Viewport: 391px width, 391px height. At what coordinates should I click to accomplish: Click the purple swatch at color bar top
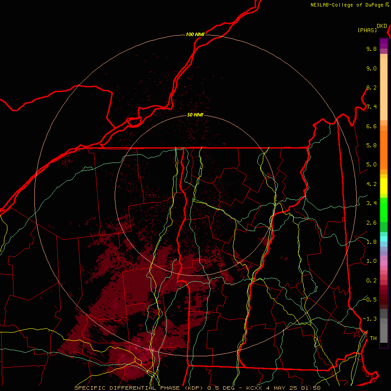[x=384, y=43]
